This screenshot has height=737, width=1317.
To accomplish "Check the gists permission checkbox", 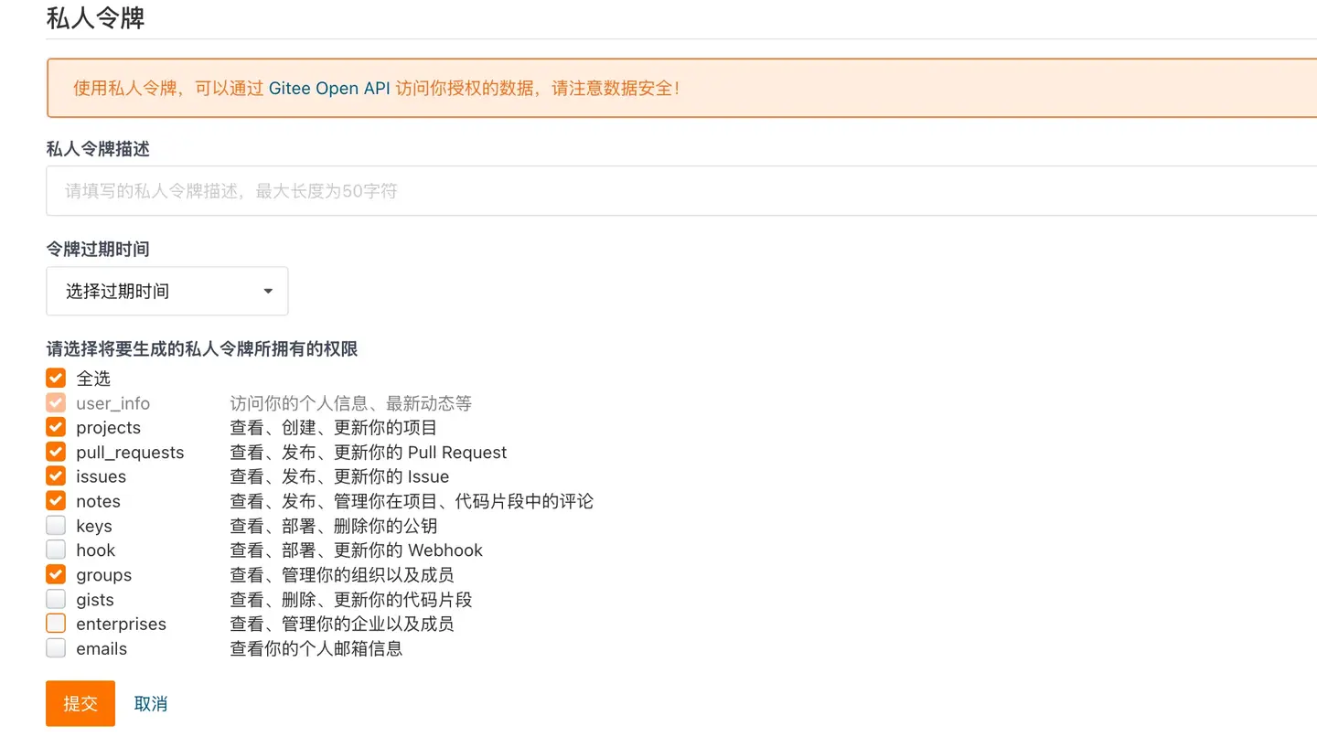I will click(55, 599).
